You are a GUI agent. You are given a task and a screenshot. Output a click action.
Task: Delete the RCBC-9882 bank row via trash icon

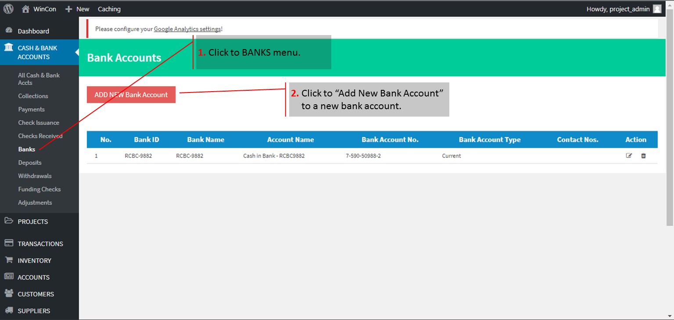643,156
